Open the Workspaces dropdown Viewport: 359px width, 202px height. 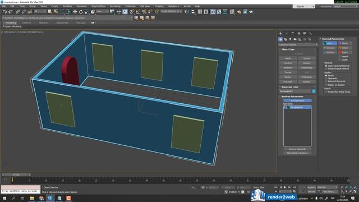346,6
